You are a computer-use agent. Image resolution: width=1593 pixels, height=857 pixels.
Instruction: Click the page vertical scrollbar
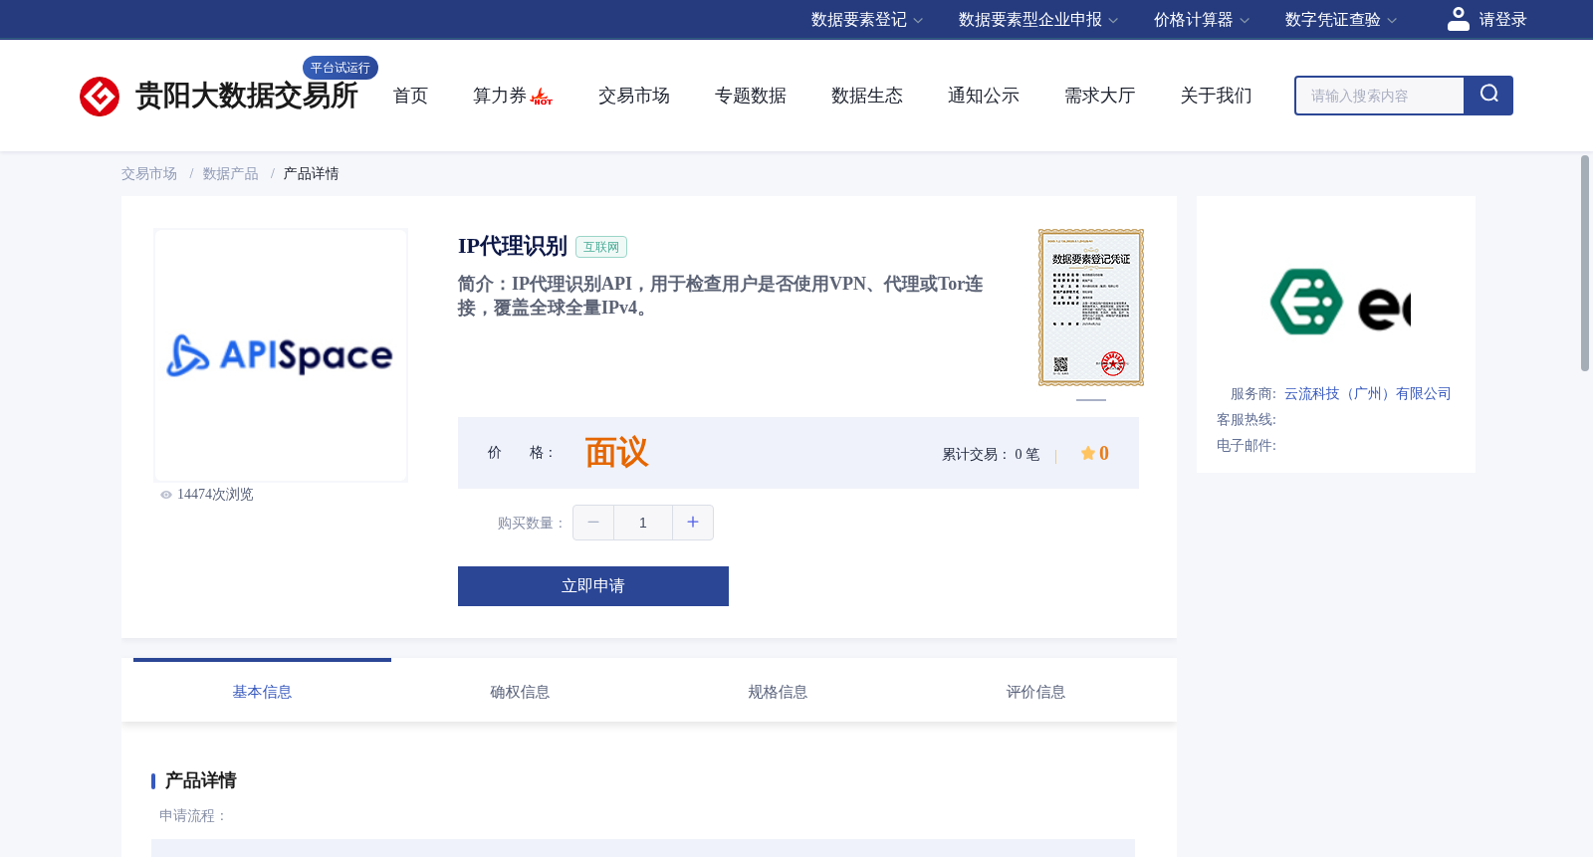click(x=1585, y=264)
